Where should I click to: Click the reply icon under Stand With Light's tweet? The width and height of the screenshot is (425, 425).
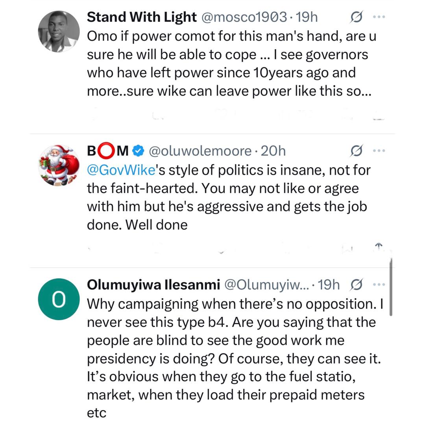pyautogui.click(x=92, y=114)
